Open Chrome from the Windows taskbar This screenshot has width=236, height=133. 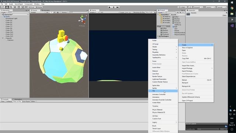tap(232, 8)
